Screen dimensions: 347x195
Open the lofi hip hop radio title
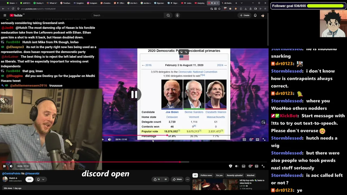(x=252, y=182)
